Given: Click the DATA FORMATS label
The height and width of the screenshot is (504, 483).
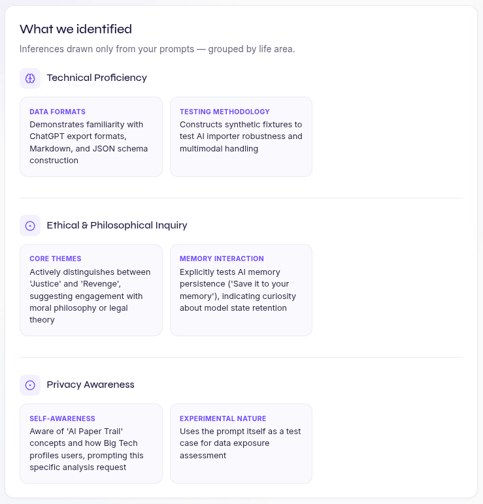Looking at the screenshot, I should pyautogui.click(x=58, y=112).
